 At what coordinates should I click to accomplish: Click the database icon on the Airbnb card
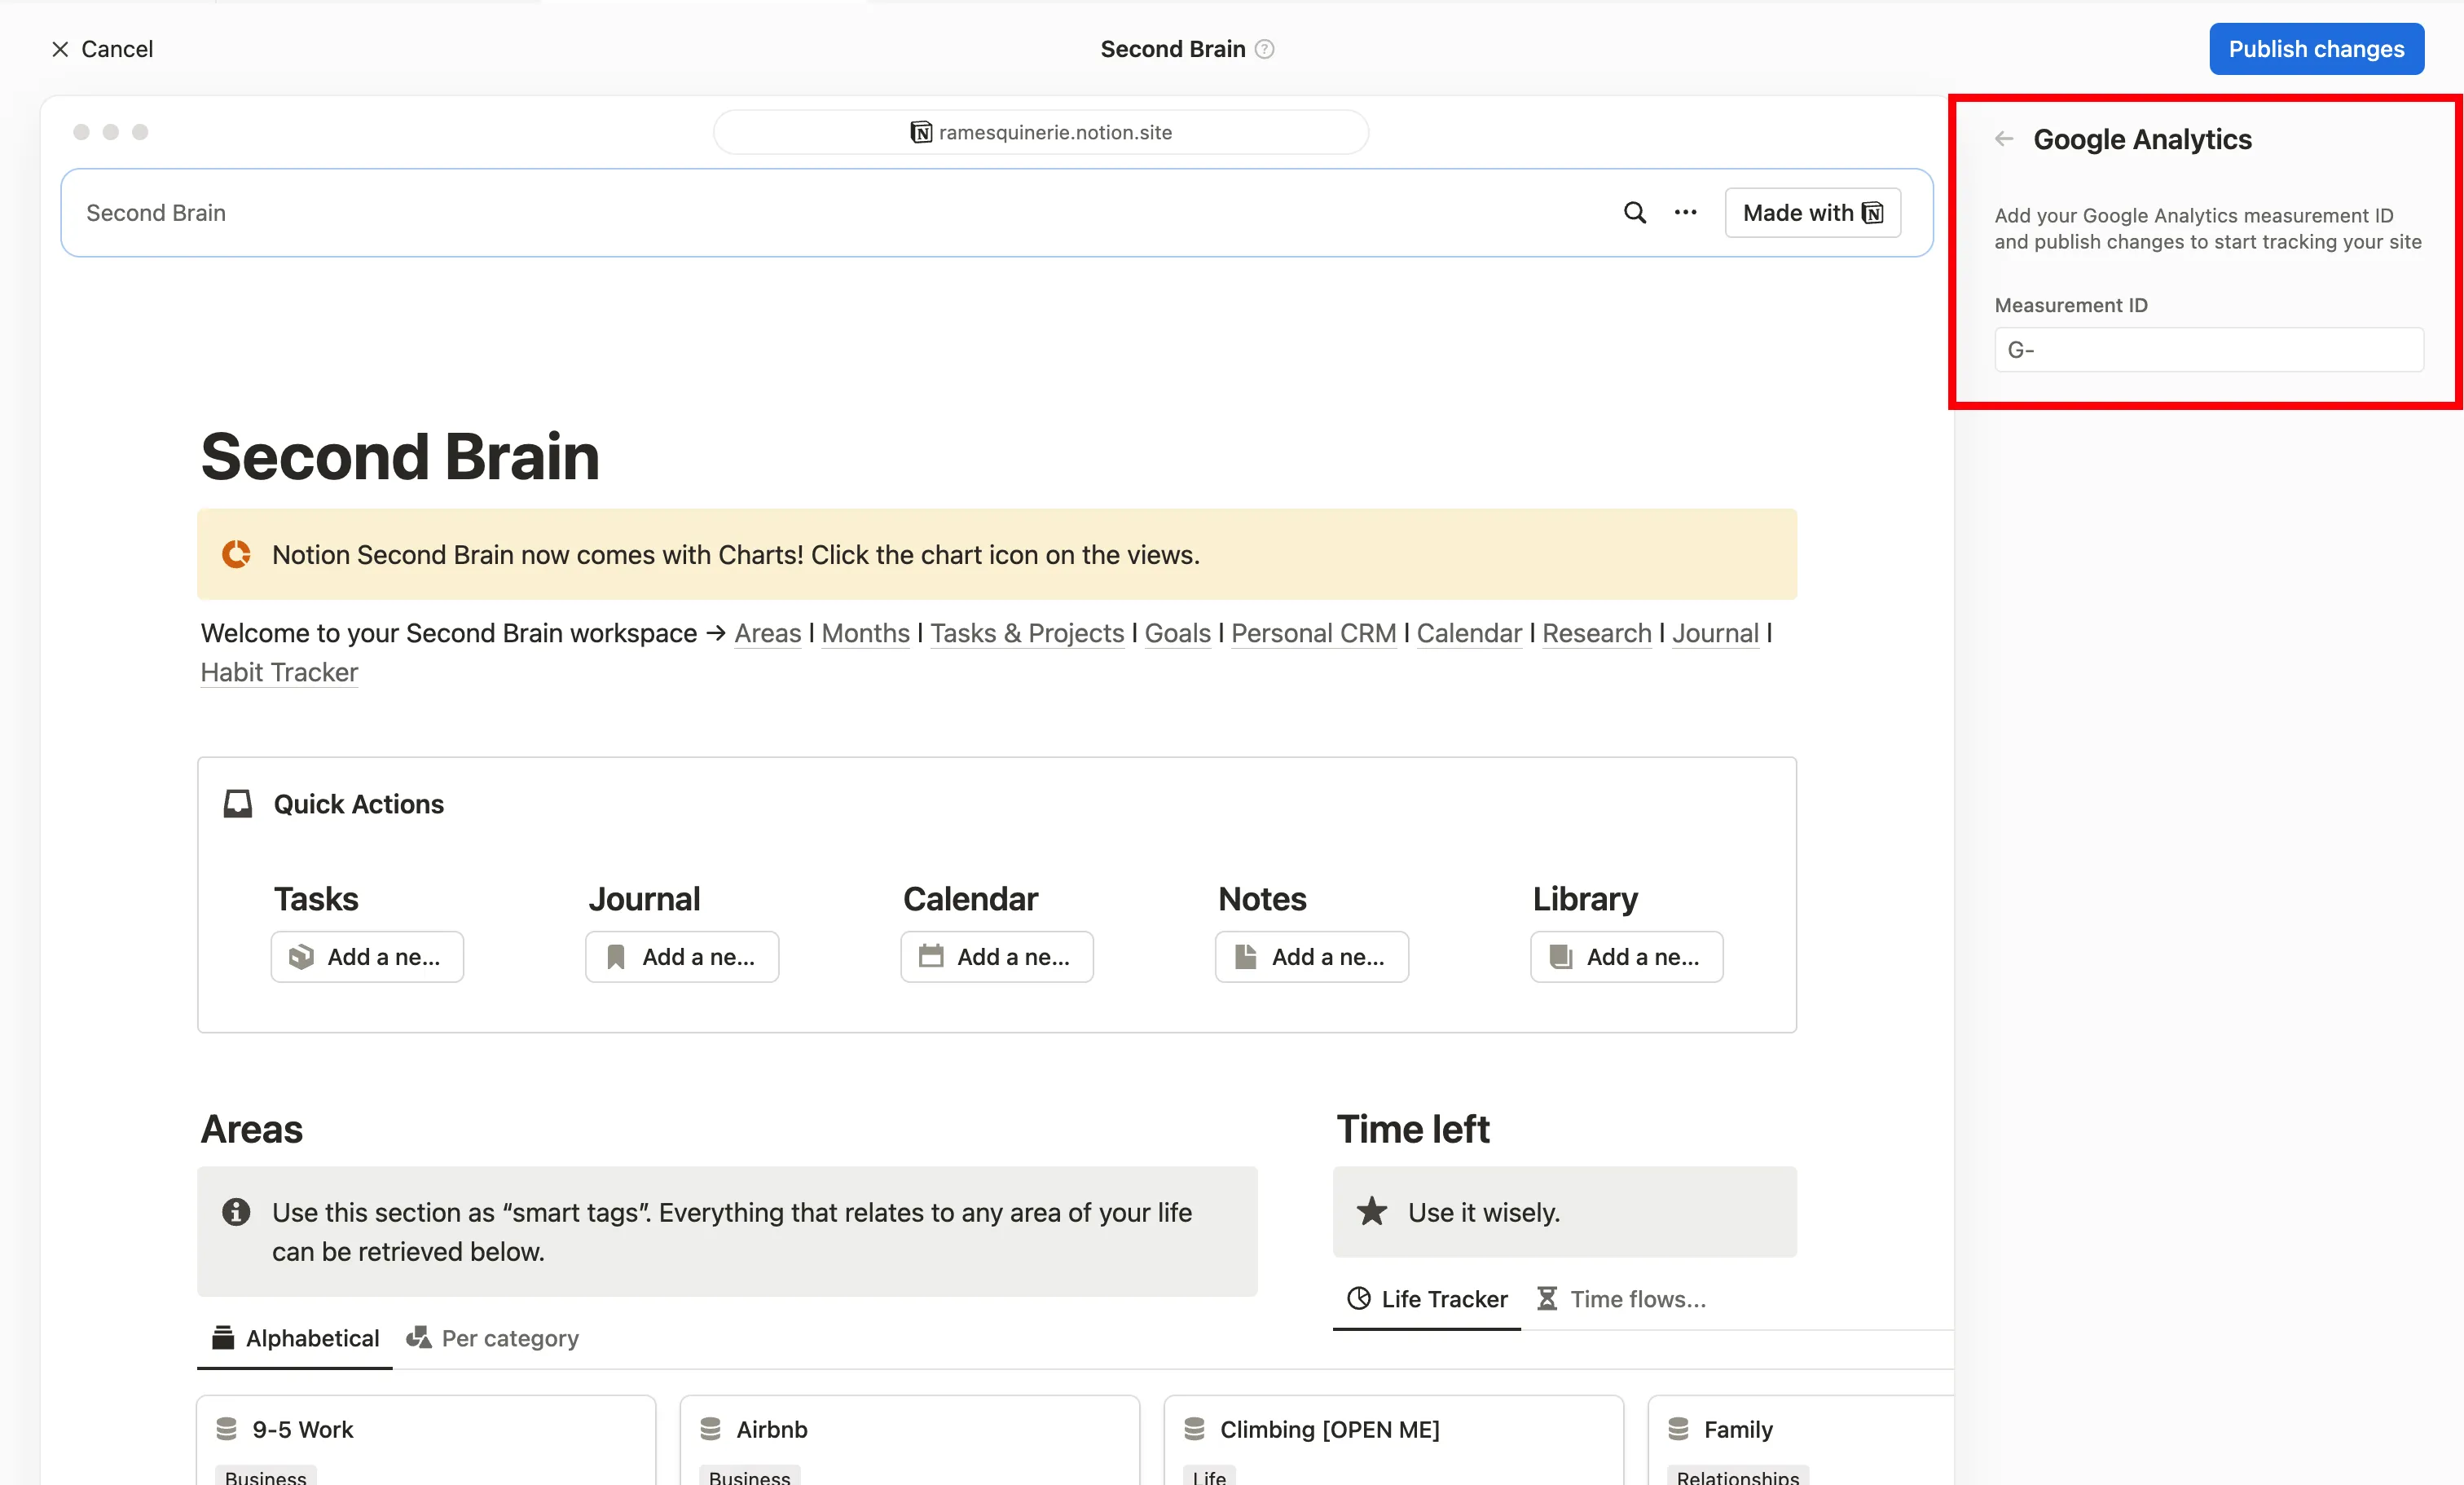(711, 1429)
